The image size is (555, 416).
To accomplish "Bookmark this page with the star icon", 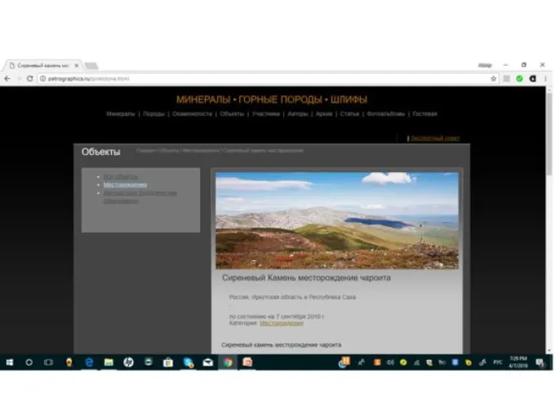I will 494,78.
